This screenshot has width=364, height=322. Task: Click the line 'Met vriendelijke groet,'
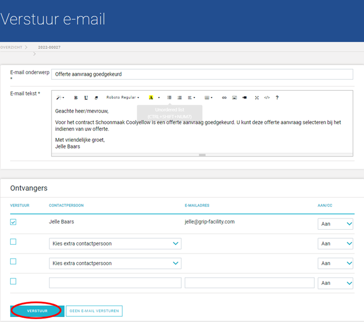tap(80, 140)
